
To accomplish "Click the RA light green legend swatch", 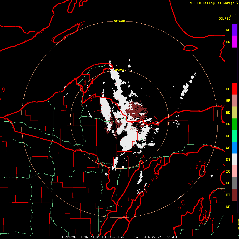I will pyautogui.click(x=234, y=136).
